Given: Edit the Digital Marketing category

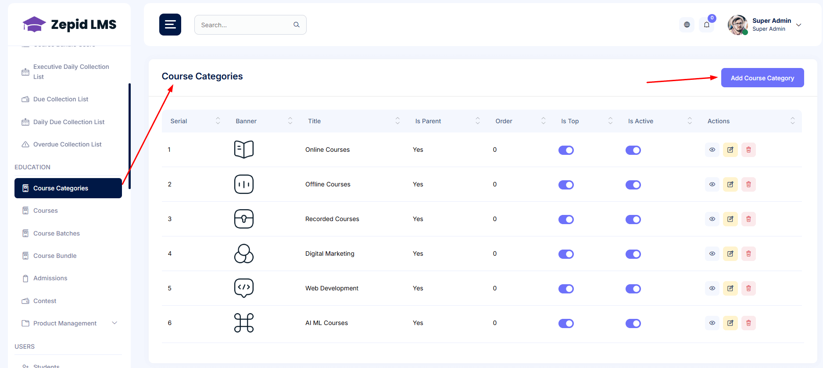Looking at the screenshot, I should (730, 254).
